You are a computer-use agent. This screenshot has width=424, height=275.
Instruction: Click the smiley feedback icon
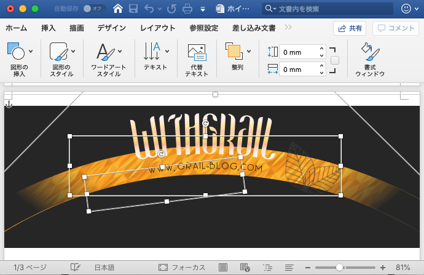pos(406,9)
